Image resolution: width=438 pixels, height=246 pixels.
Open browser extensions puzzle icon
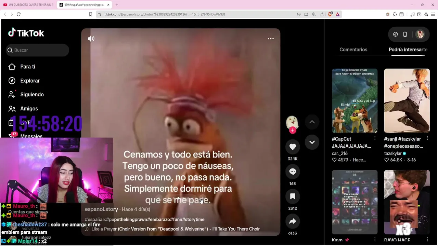(x=395, y=14)
